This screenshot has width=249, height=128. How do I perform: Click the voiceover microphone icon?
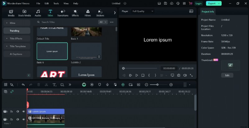tap(107, 85)
